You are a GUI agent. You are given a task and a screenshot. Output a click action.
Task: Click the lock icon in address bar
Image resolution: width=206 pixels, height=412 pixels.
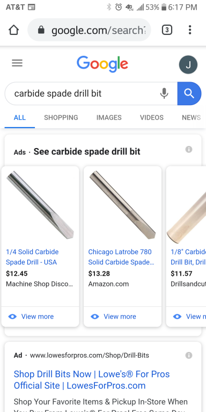(41, 30)
